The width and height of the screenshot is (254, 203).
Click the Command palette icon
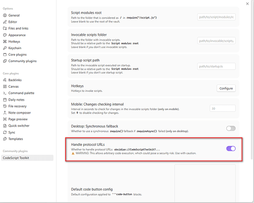click(5, 93)
